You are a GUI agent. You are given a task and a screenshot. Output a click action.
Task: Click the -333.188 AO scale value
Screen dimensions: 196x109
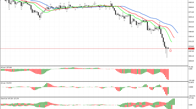tap(191, 80)
